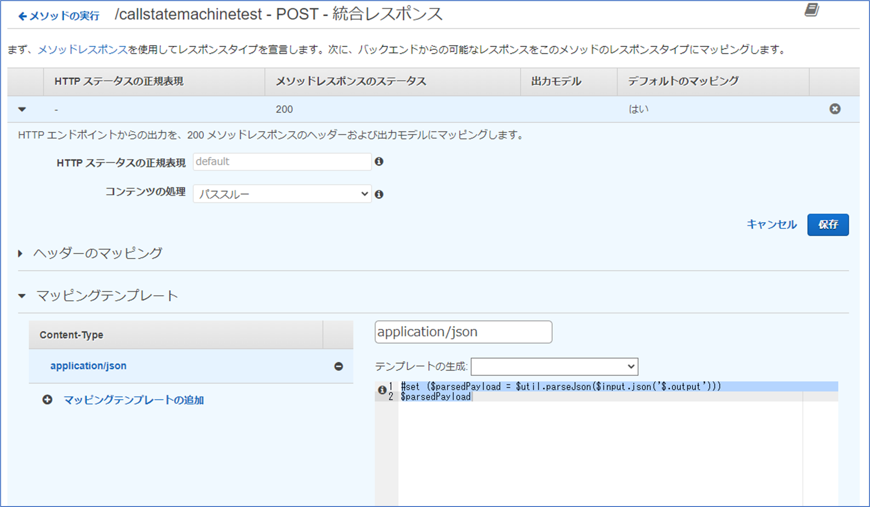
Task: Click line 2 of the mapping template editor
Action: click(x=436, y=396)
